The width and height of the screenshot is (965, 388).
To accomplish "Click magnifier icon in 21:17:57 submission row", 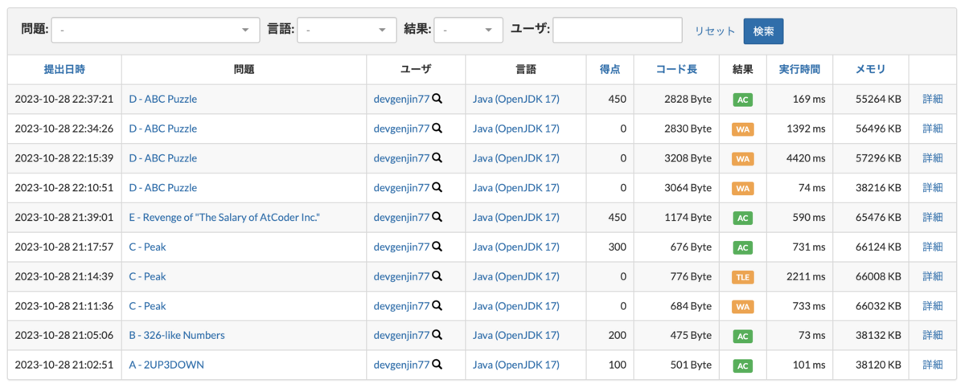I will click(437, 247).
